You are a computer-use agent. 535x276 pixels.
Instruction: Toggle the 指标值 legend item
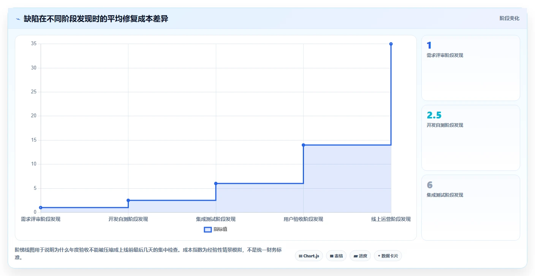pos(215,229)
